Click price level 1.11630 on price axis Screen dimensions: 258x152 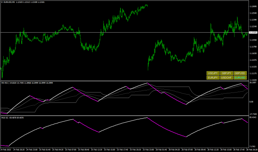coord(253,53)
